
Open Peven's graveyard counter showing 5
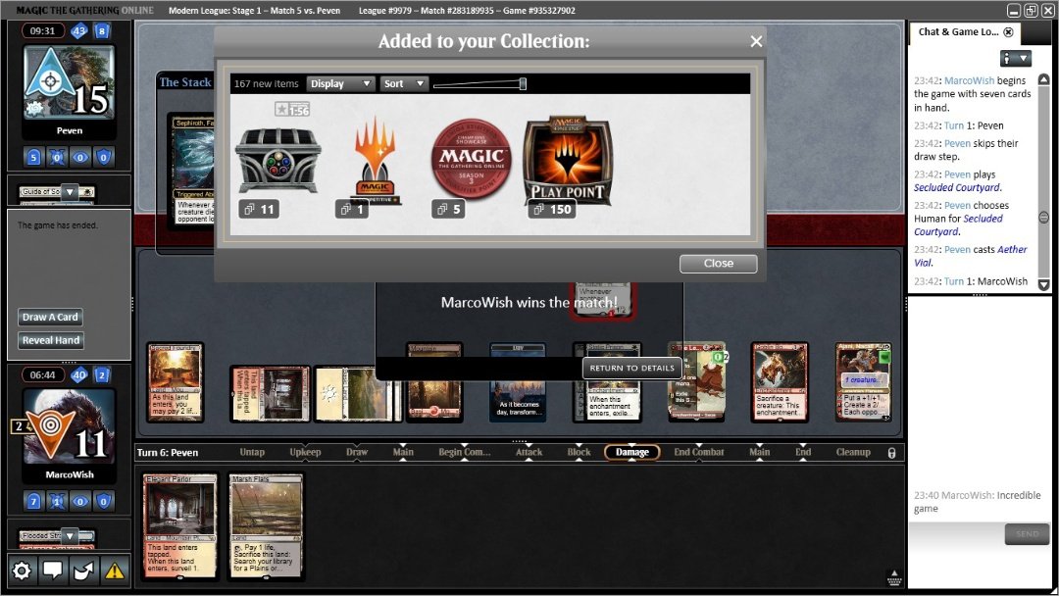[33, 157]
